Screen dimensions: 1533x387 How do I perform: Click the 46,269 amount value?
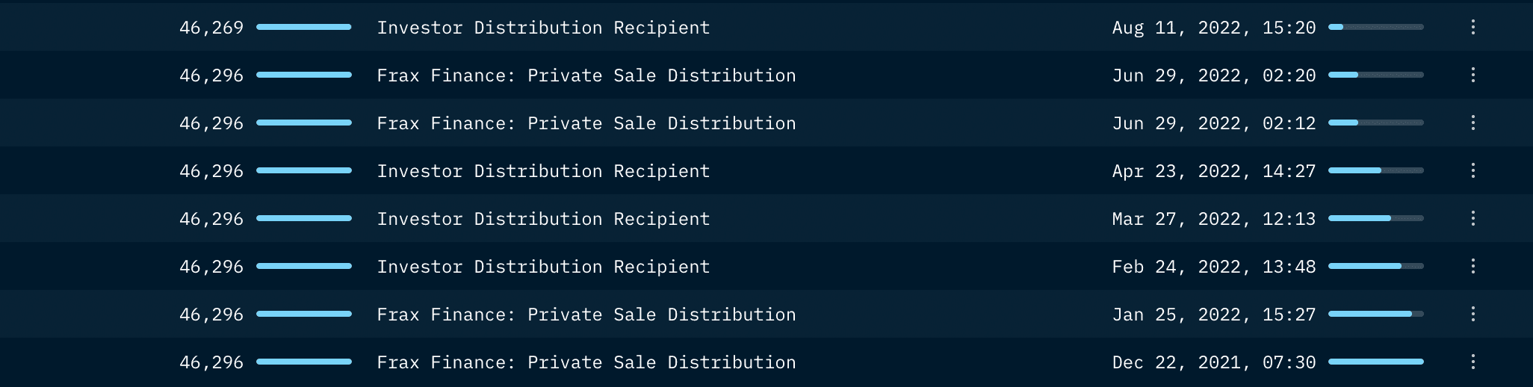(211, 28)
